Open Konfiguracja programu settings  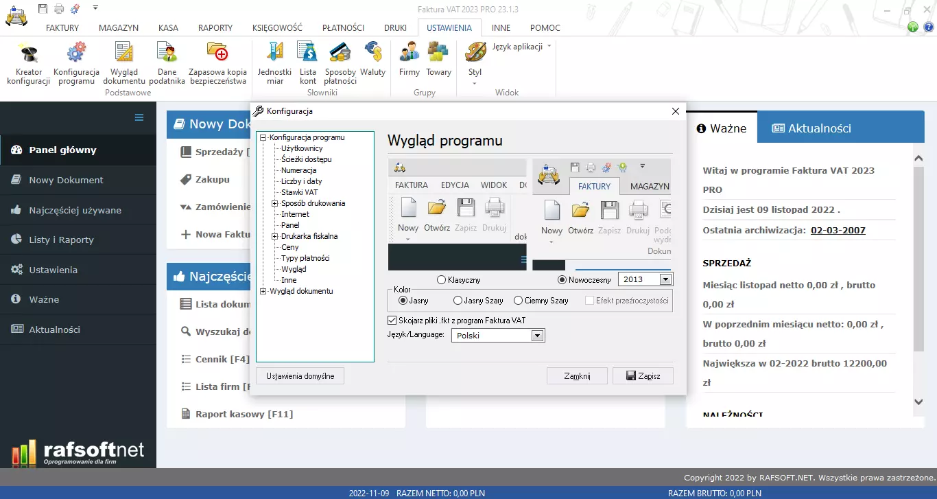click(75, 62)
